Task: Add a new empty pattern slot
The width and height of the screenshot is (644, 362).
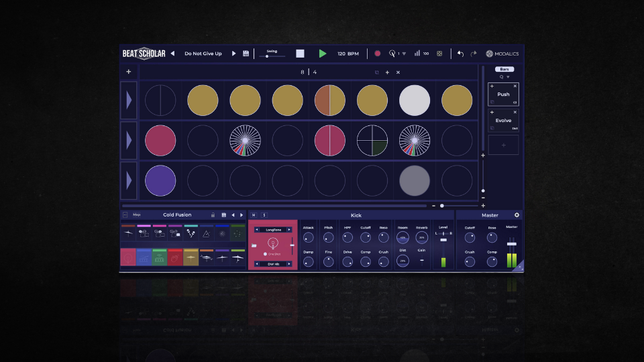Action: click(504, 145)
